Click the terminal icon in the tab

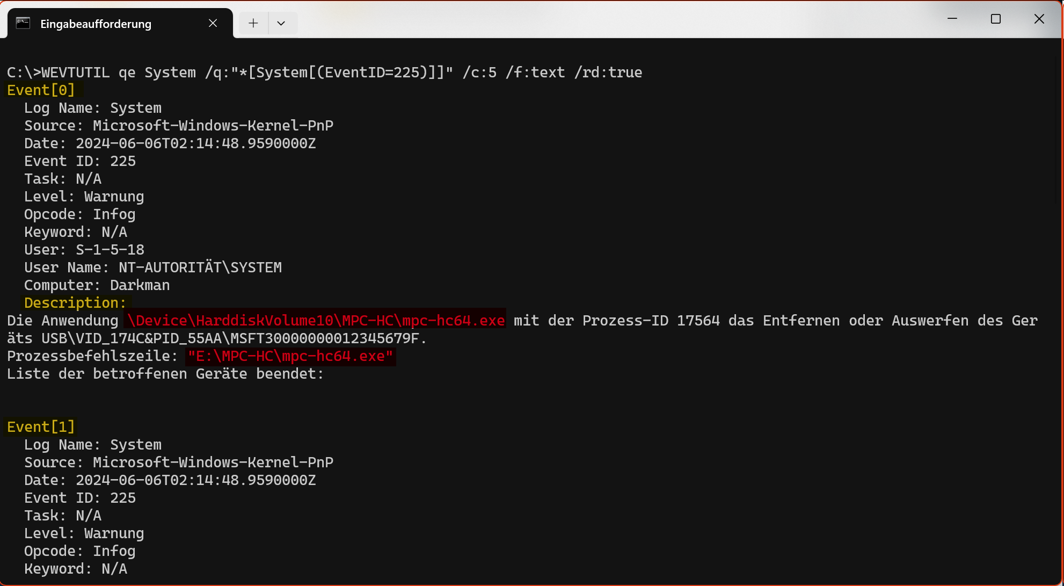coord(23,23)
